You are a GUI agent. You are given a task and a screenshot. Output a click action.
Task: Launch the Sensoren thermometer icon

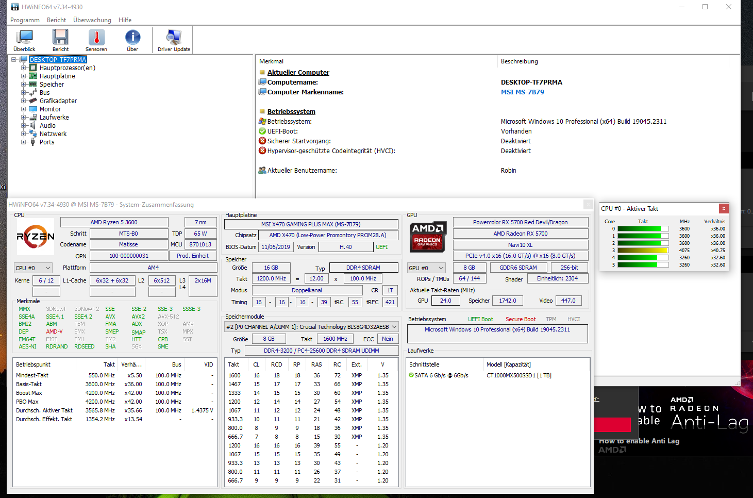pyautogui.click(x=96, y=40)
